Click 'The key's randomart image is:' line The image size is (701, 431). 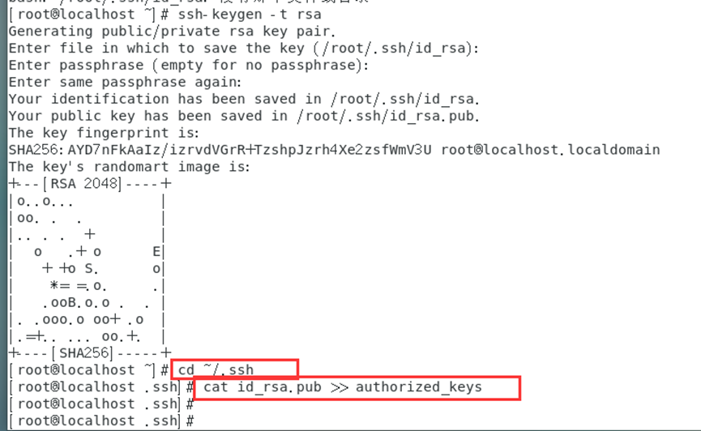pyautogui.click(x=129, y=167)
